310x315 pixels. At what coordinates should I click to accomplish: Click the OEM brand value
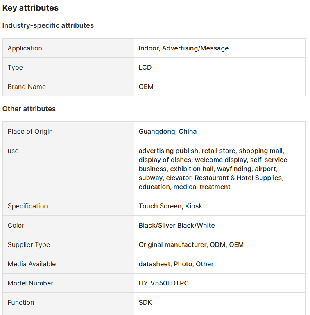pos(146,87)
